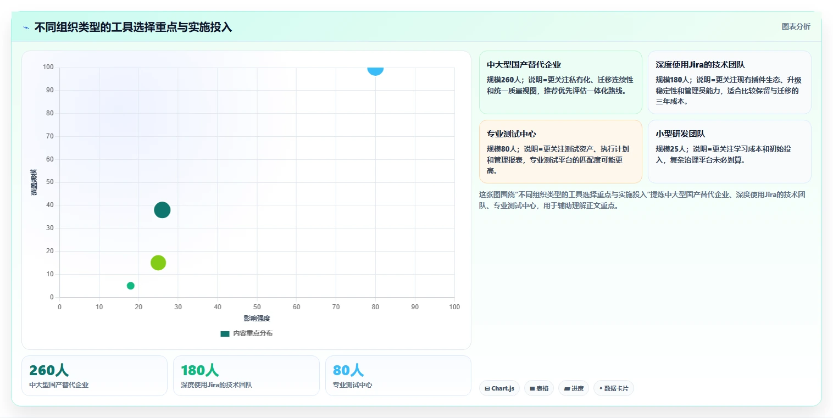This screenshot has height=418, width=833.
Task: Click the 规模80人 description text
Action: [558, 160]
